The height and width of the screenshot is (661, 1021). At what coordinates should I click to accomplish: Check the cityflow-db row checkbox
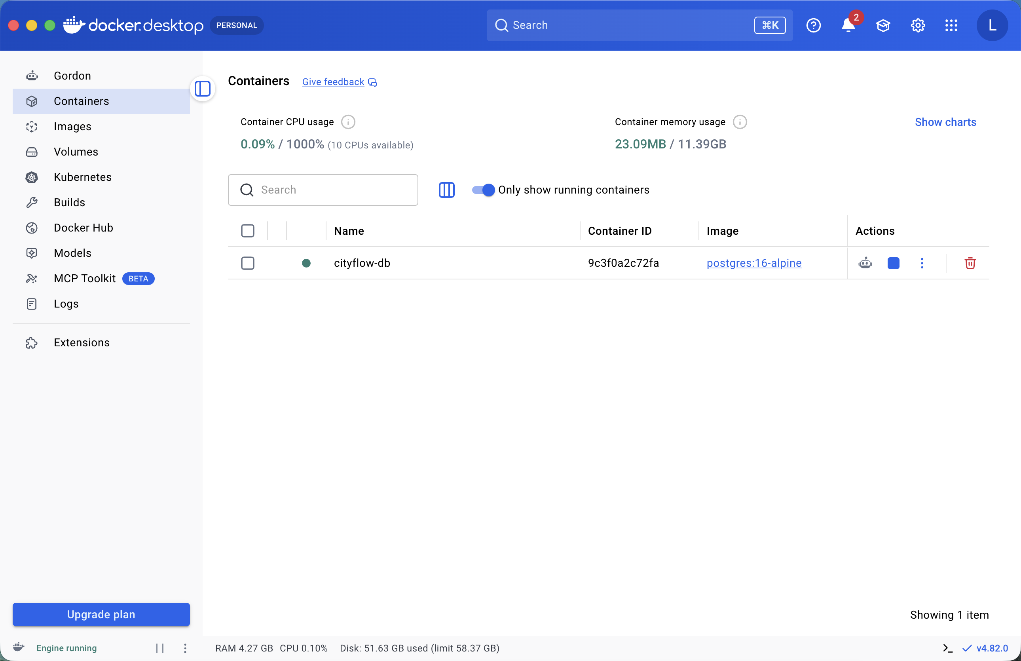point(247,263)
